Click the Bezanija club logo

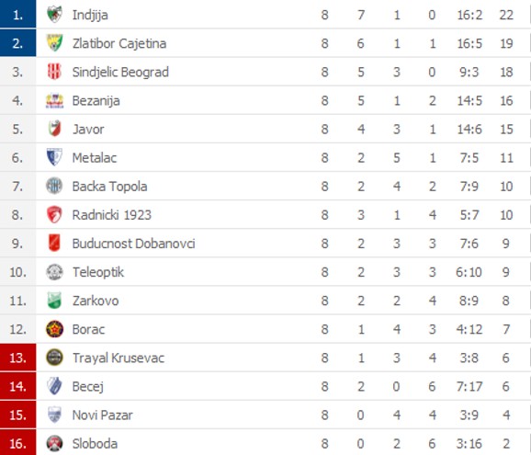click(54, 100)
